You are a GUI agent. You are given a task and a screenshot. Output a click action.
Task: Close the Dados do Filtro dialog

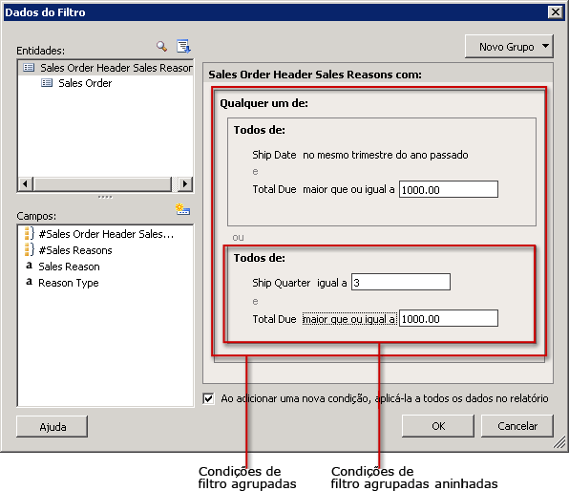(556, 12)
